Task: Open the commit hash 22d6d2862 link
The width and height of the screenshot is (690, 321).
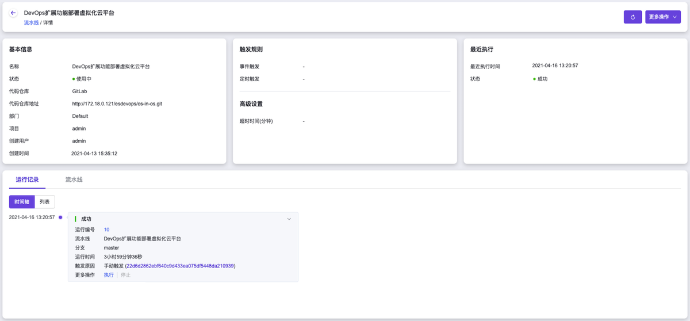Action: tap(179, 266)
